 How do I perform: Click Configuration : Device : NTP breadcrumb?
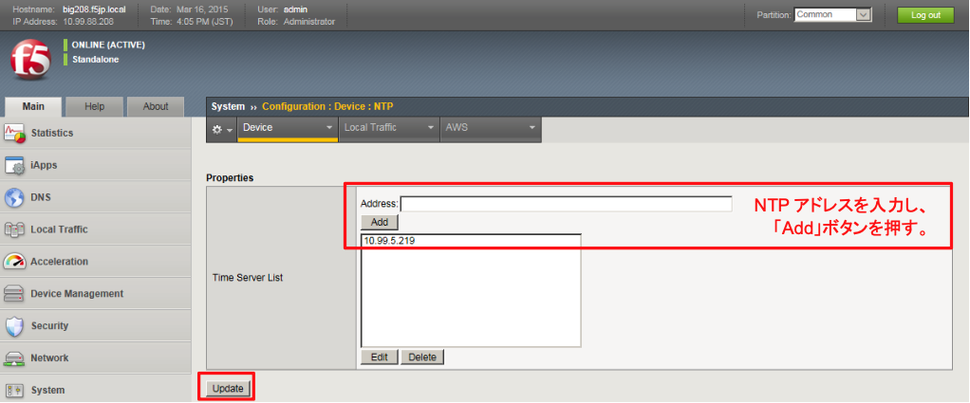coord(327,106)
